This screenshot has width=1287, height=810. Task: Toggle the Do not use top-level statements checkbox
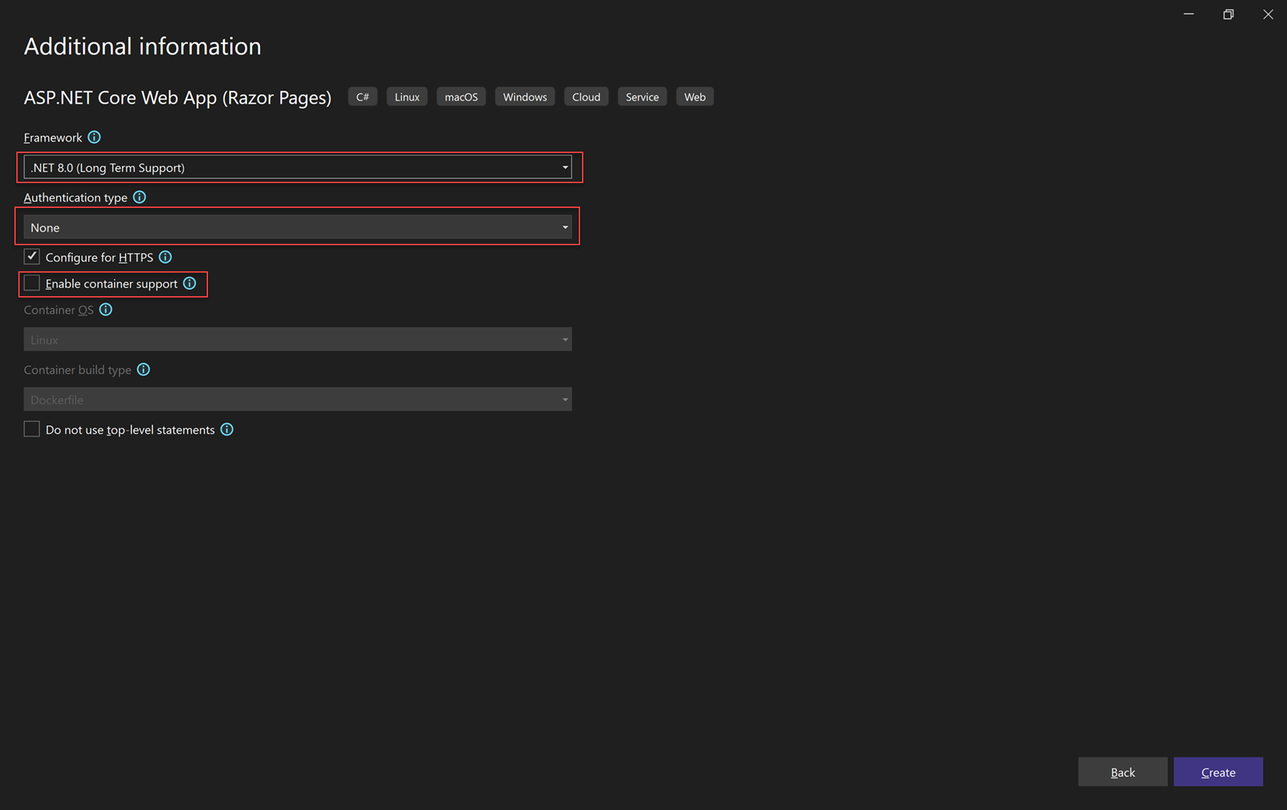point(31,430)
